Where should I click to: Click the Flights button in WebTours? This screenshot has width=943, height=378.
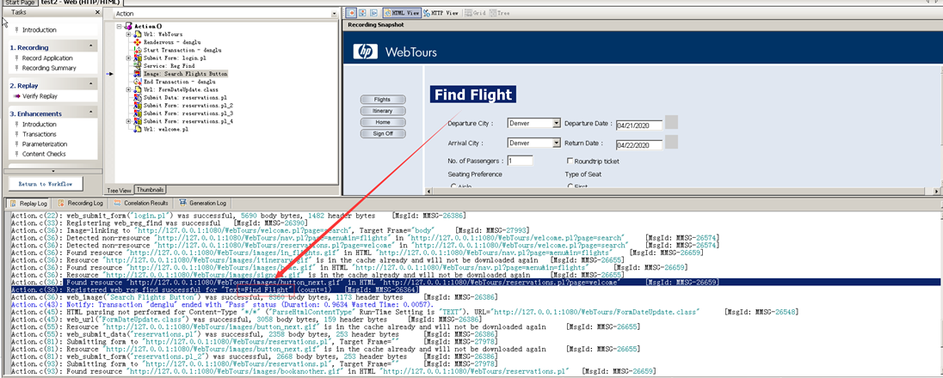tap(383, 99)
